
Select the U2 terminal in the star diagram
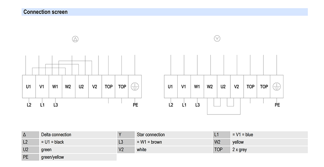point(223,87)
